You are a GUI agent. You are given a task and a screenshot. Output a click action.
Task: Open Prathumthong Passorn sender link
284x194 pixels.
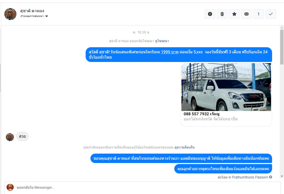(x=250, y=177)
